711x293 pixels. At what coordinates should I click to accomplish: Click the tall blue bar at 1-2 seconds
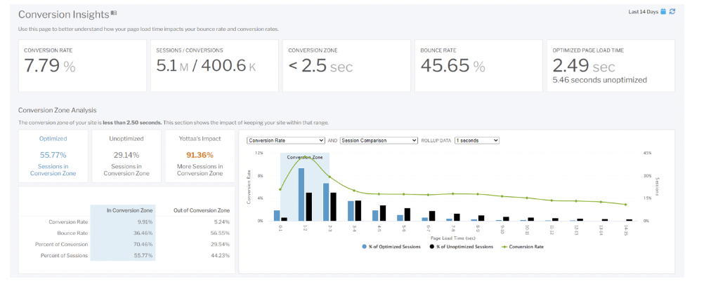(301, 194)
